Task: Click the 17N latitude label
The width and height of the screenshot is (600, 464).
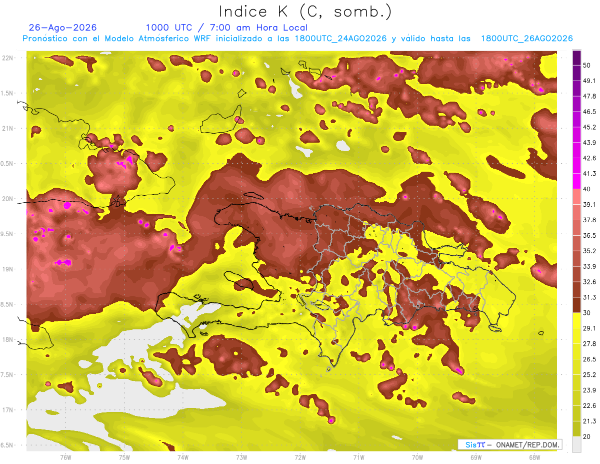Action: [x=7, y=410]
